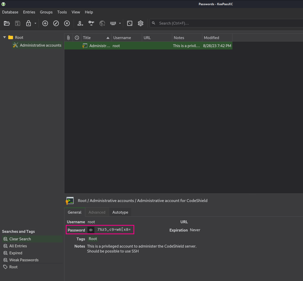Click the expiry clock column header
The image size is (303, 281).
[77, 38]
